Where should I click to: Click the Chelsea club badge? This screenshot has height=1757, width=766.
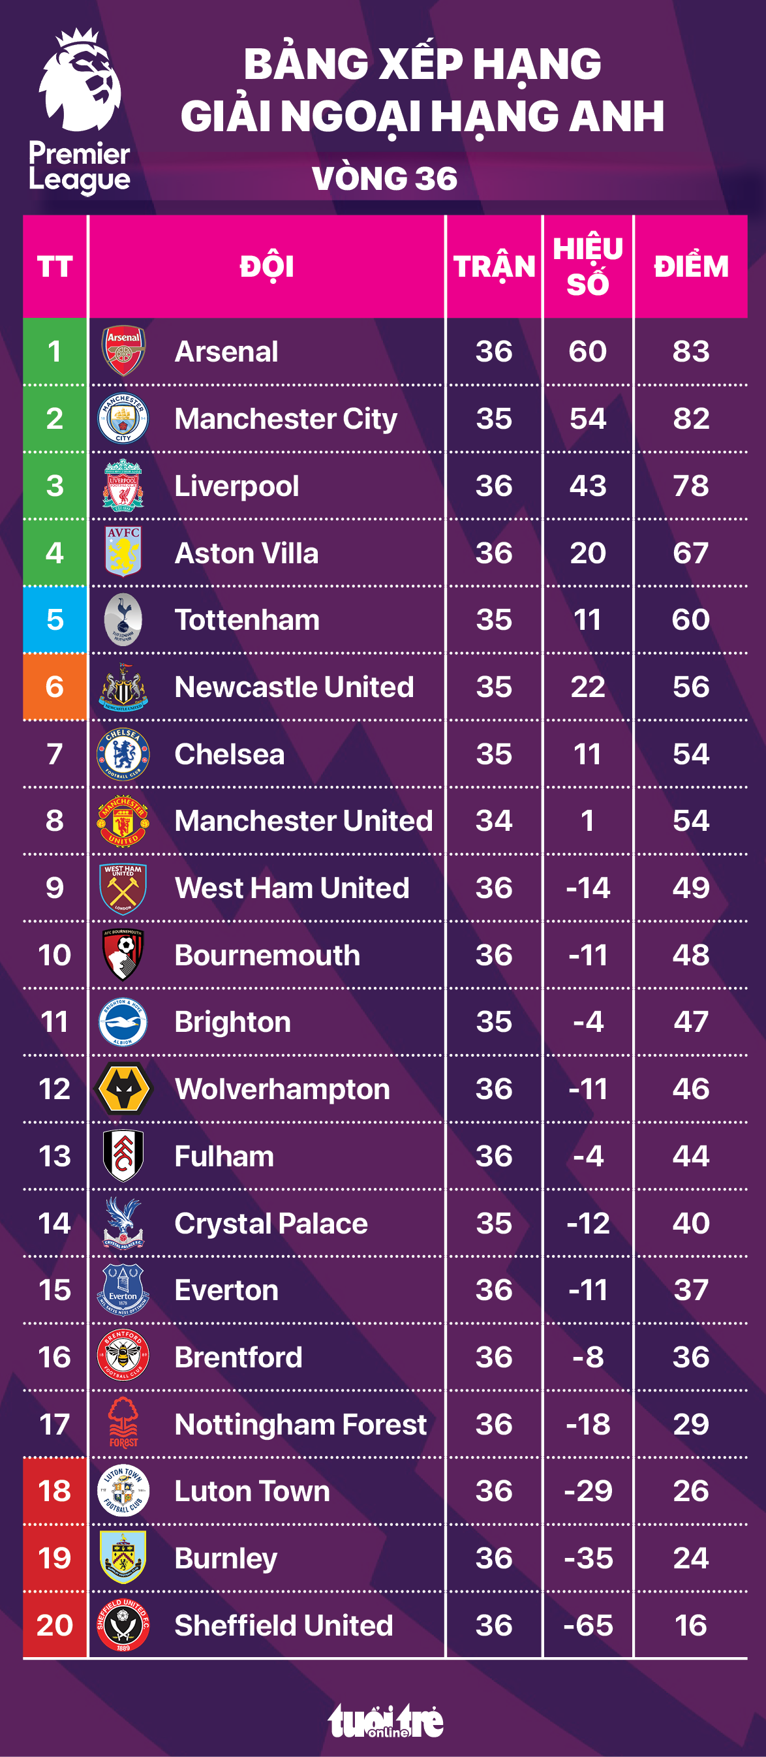point(123,754)
